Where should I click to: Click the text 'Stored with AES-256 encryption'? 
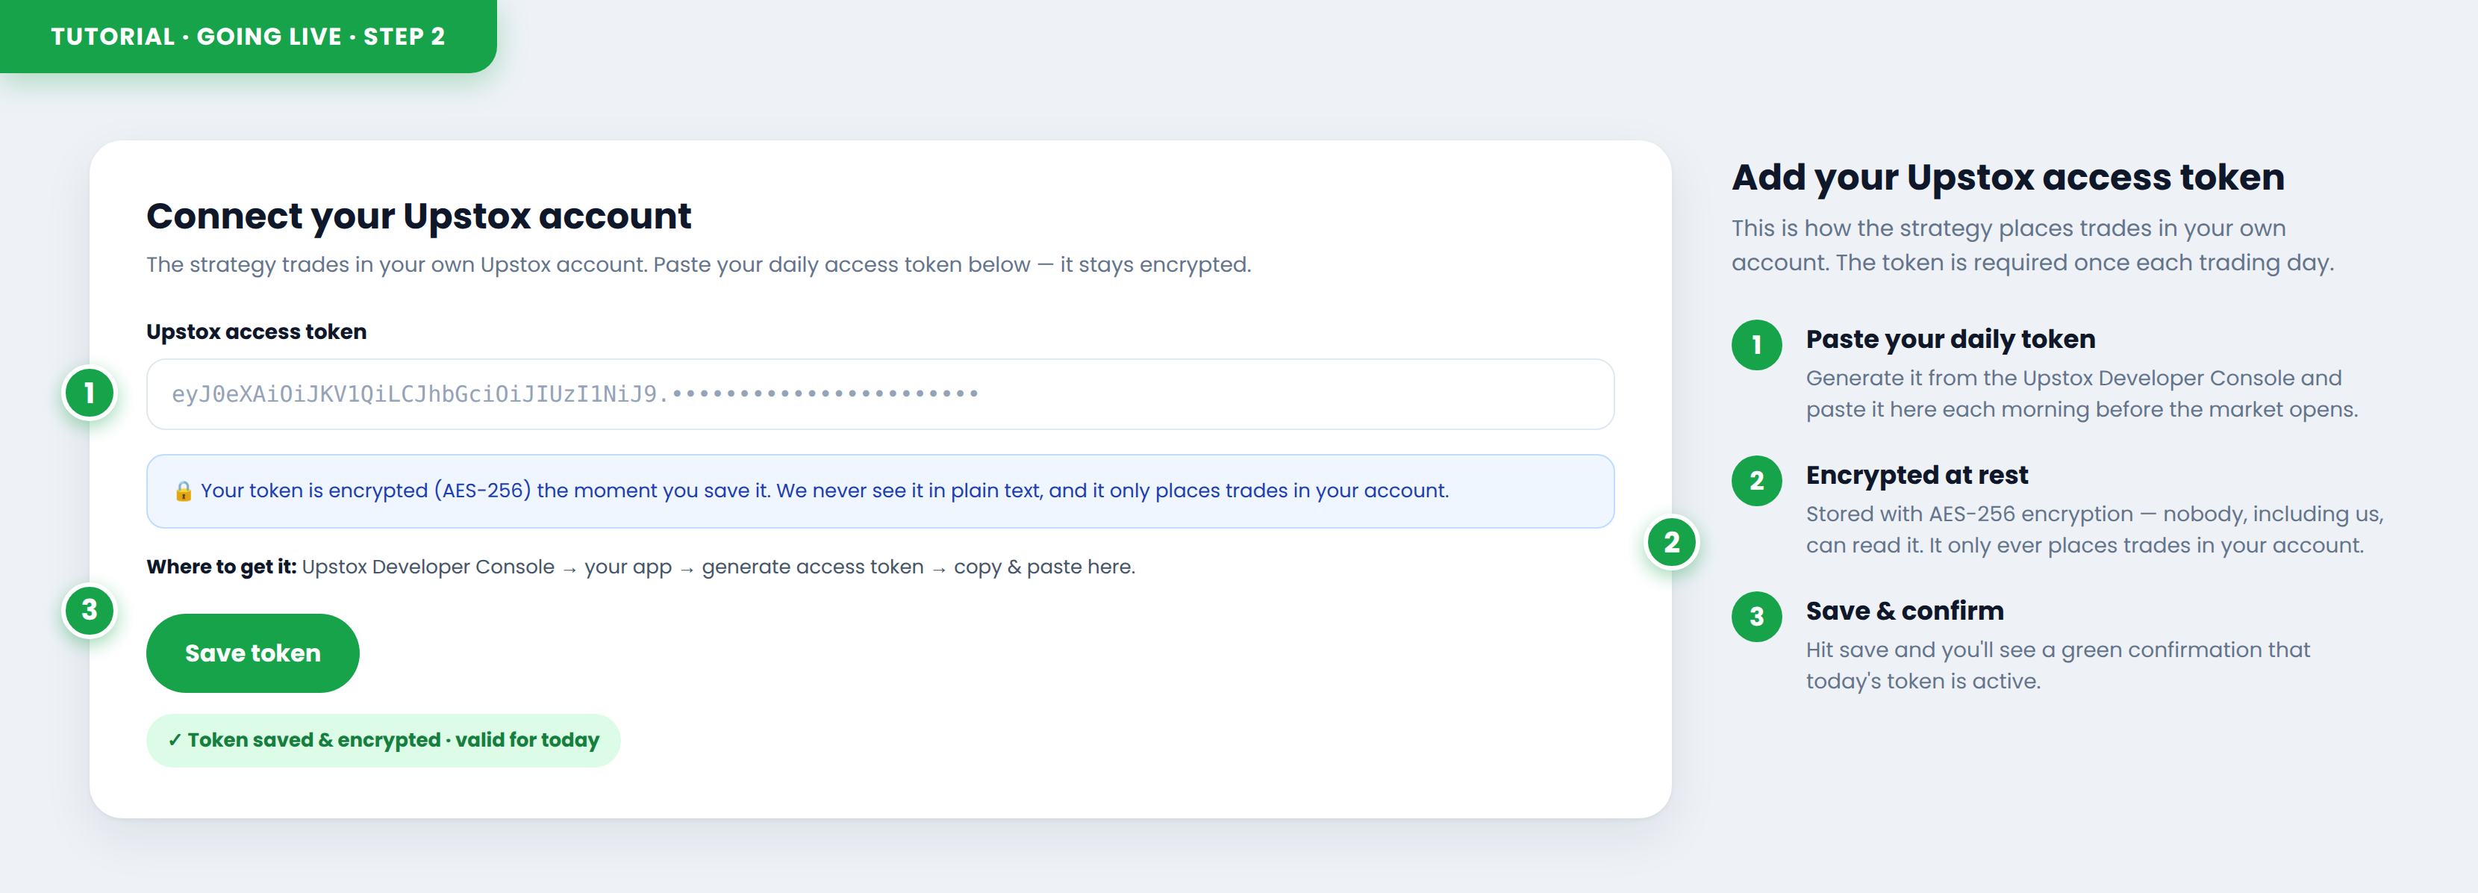coord(1969,514)
